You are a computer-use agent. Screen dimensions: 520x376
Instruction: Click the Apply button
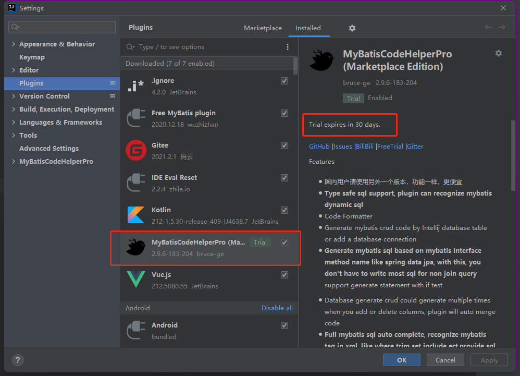click(x=489, y=360)
